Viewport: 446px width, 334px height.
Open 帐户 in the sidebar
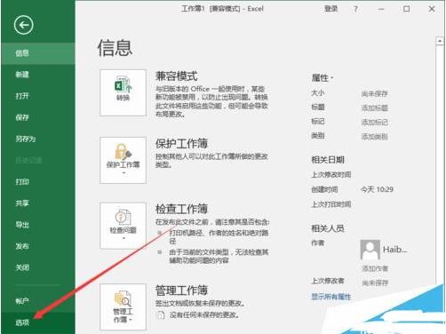(38, 301)
